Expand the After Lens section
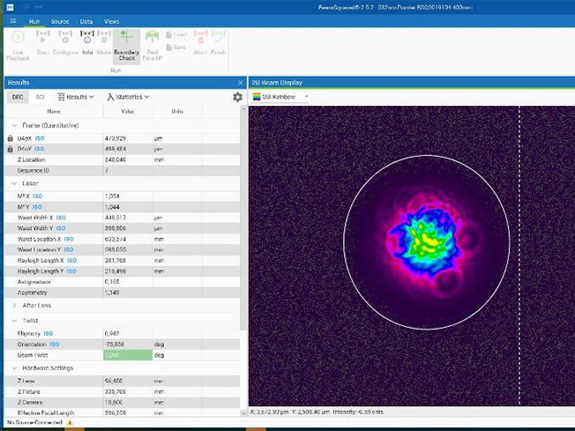This screenshot has width=575, height=431. [14, 305]
